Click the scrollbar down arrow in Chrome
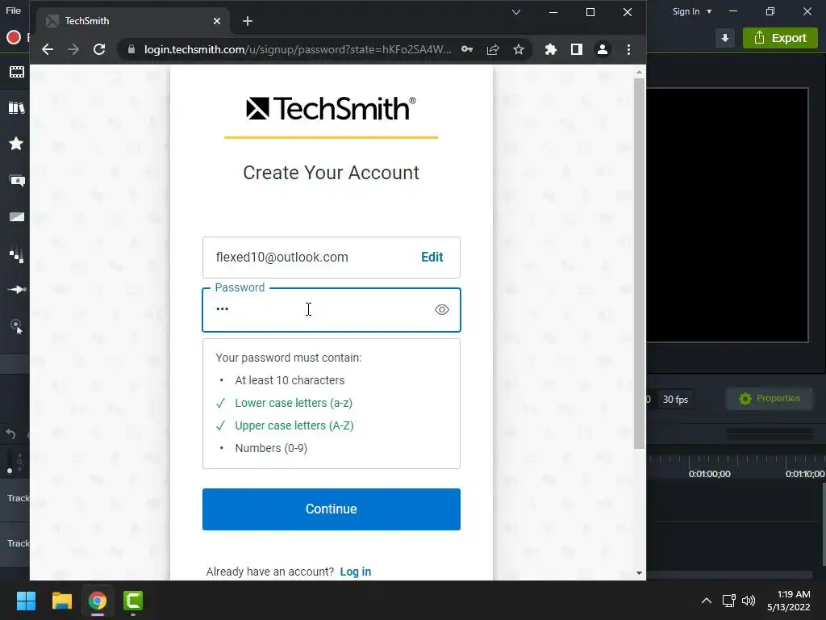 [x=639, y=573]
